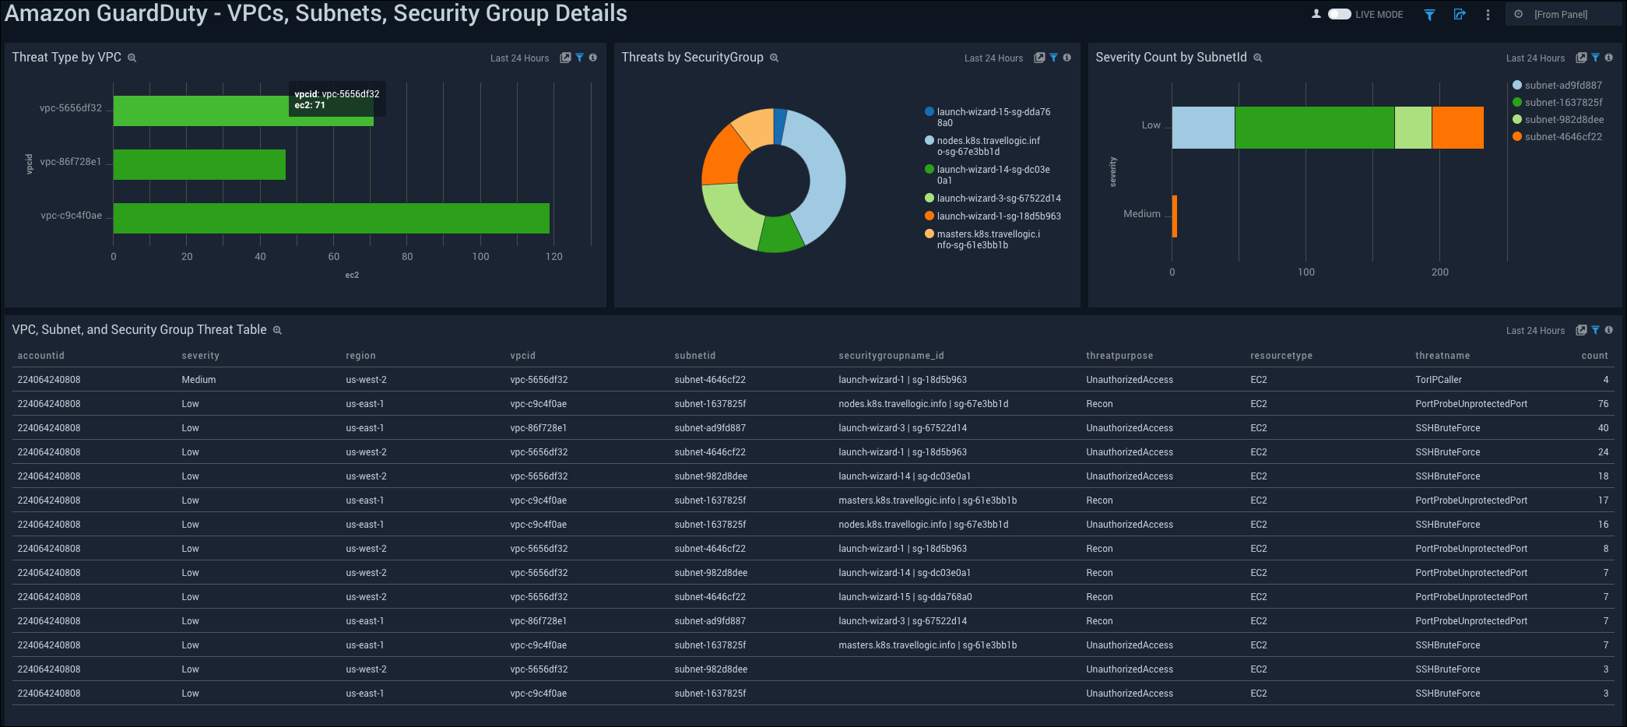
Task: Sort the table by the count column
Action: 1594,355
